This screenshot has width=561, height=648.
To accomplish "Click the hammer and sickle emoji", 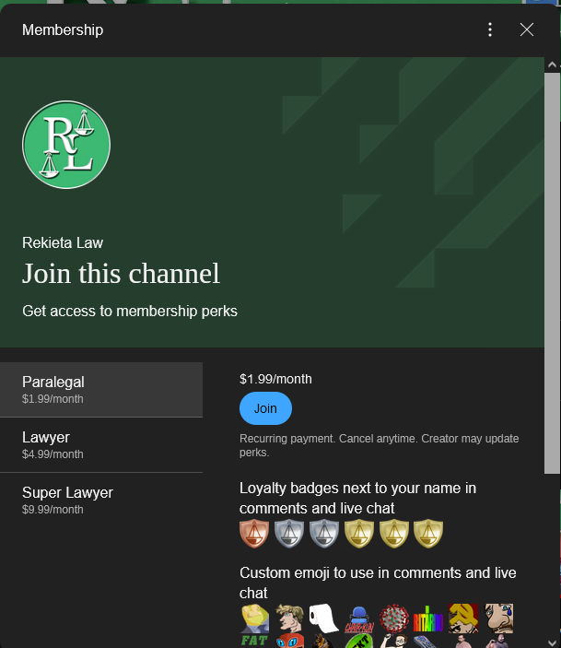I will (463, 619).
